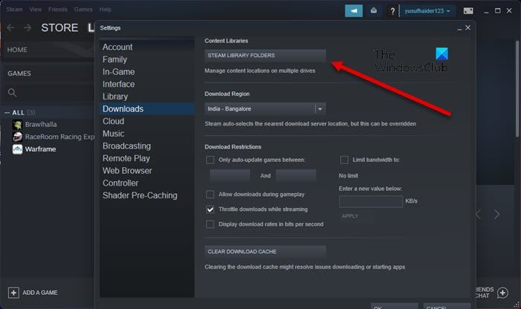Screen dimensions: 521x309
Task: Click the question mark help icon
Action: click(x=392, y=11)
